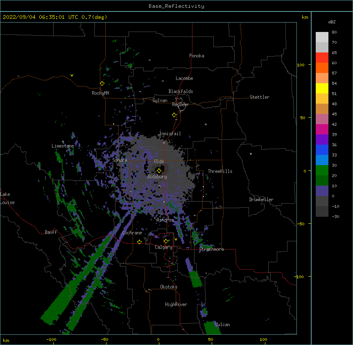
Task: Click the yellow marker at Calgary
Action: [166, 241]
